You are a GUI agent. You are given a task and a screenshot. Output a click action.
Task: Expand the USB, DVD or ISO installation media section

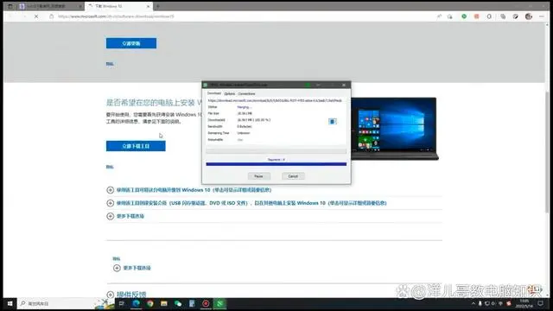click(246, 203)
